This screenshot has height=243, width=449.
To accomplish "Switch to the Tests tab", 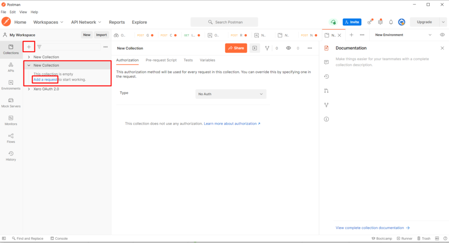I will click(188, 60).
